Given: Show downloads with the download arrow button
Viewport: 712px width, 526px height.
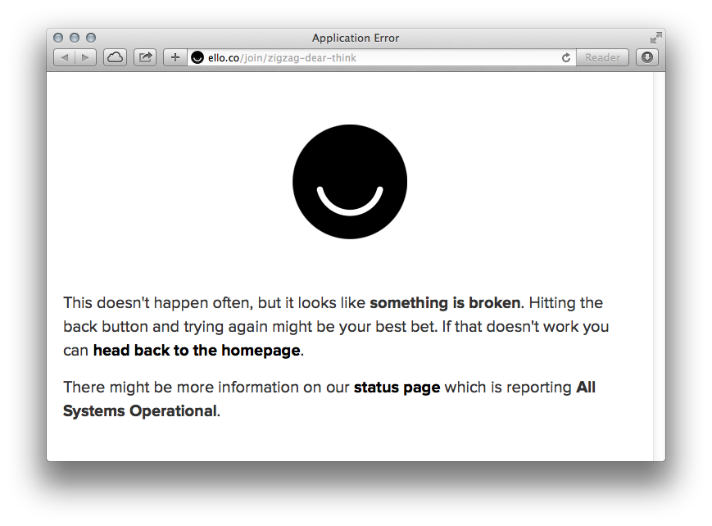Looking at the screenshot, I should (x=647, y=57).
